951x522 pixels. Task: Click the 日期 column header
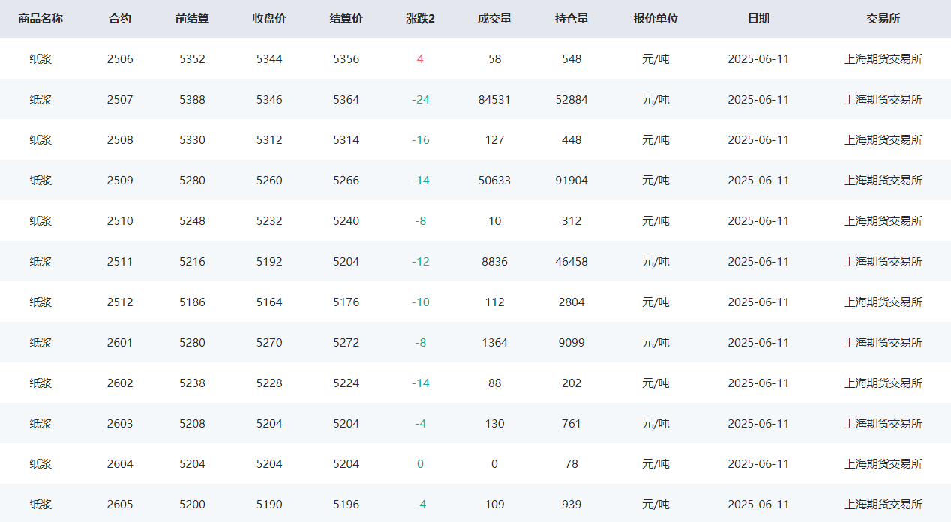coord(758,19)
